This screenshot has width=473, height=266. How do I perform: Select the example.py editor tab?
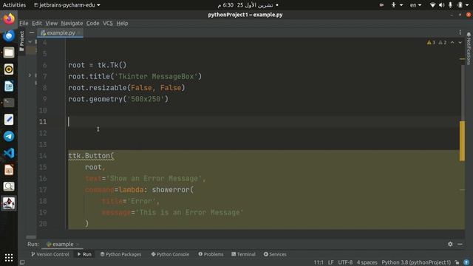tap(61, 33)
